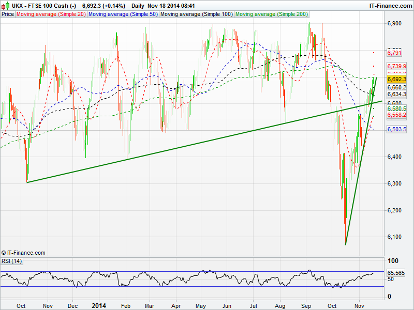Click the © IT-Finance.com copyright text
Image resolution: width=414 pixels, height=310 pixels.
tap(23, 253)
